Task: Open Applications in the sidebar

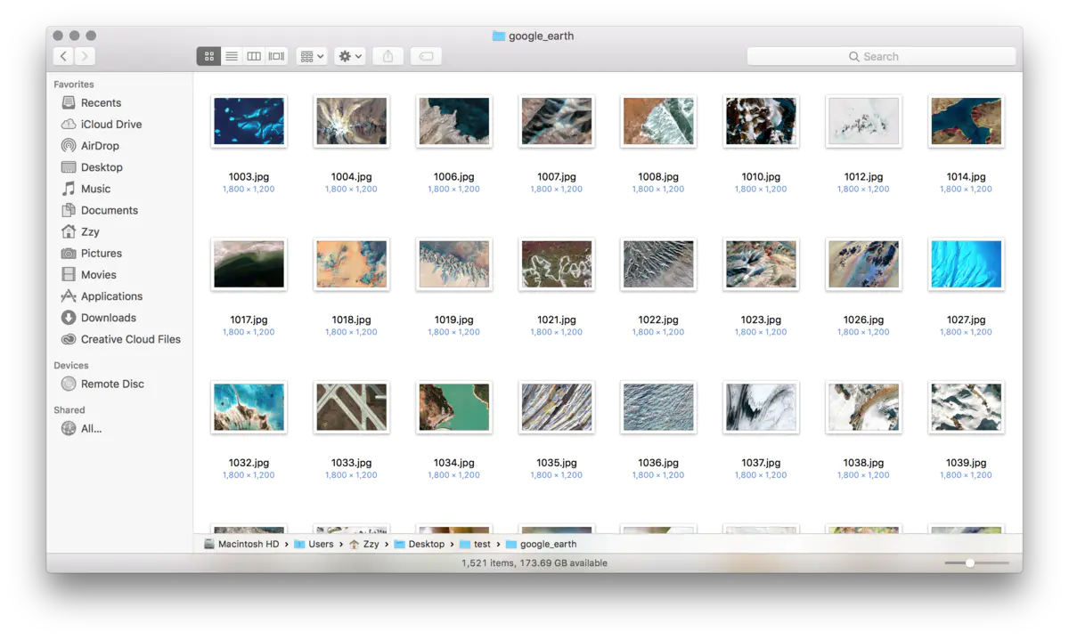Action: point(111,296)
